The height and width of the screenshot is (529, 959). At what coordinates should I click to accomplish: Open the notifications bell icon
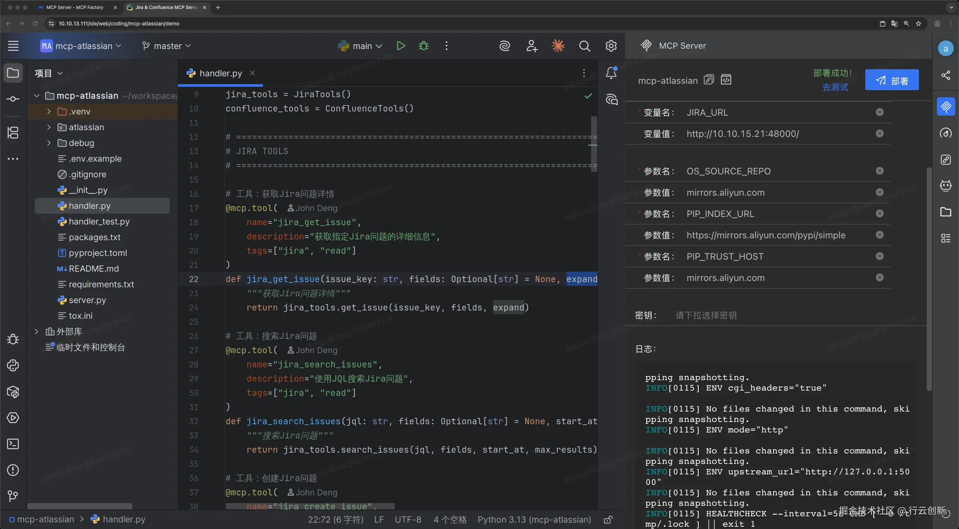coord(611,73)
